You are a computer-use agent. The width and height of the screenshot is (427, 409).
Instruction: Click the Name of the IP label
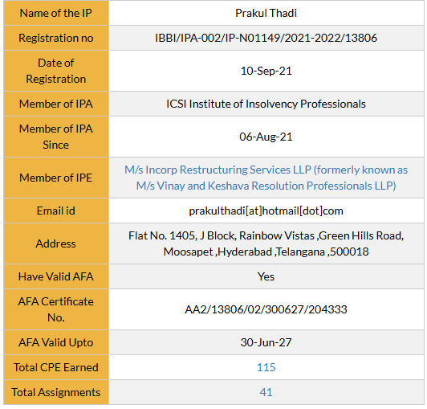click(x=56, y=13)
